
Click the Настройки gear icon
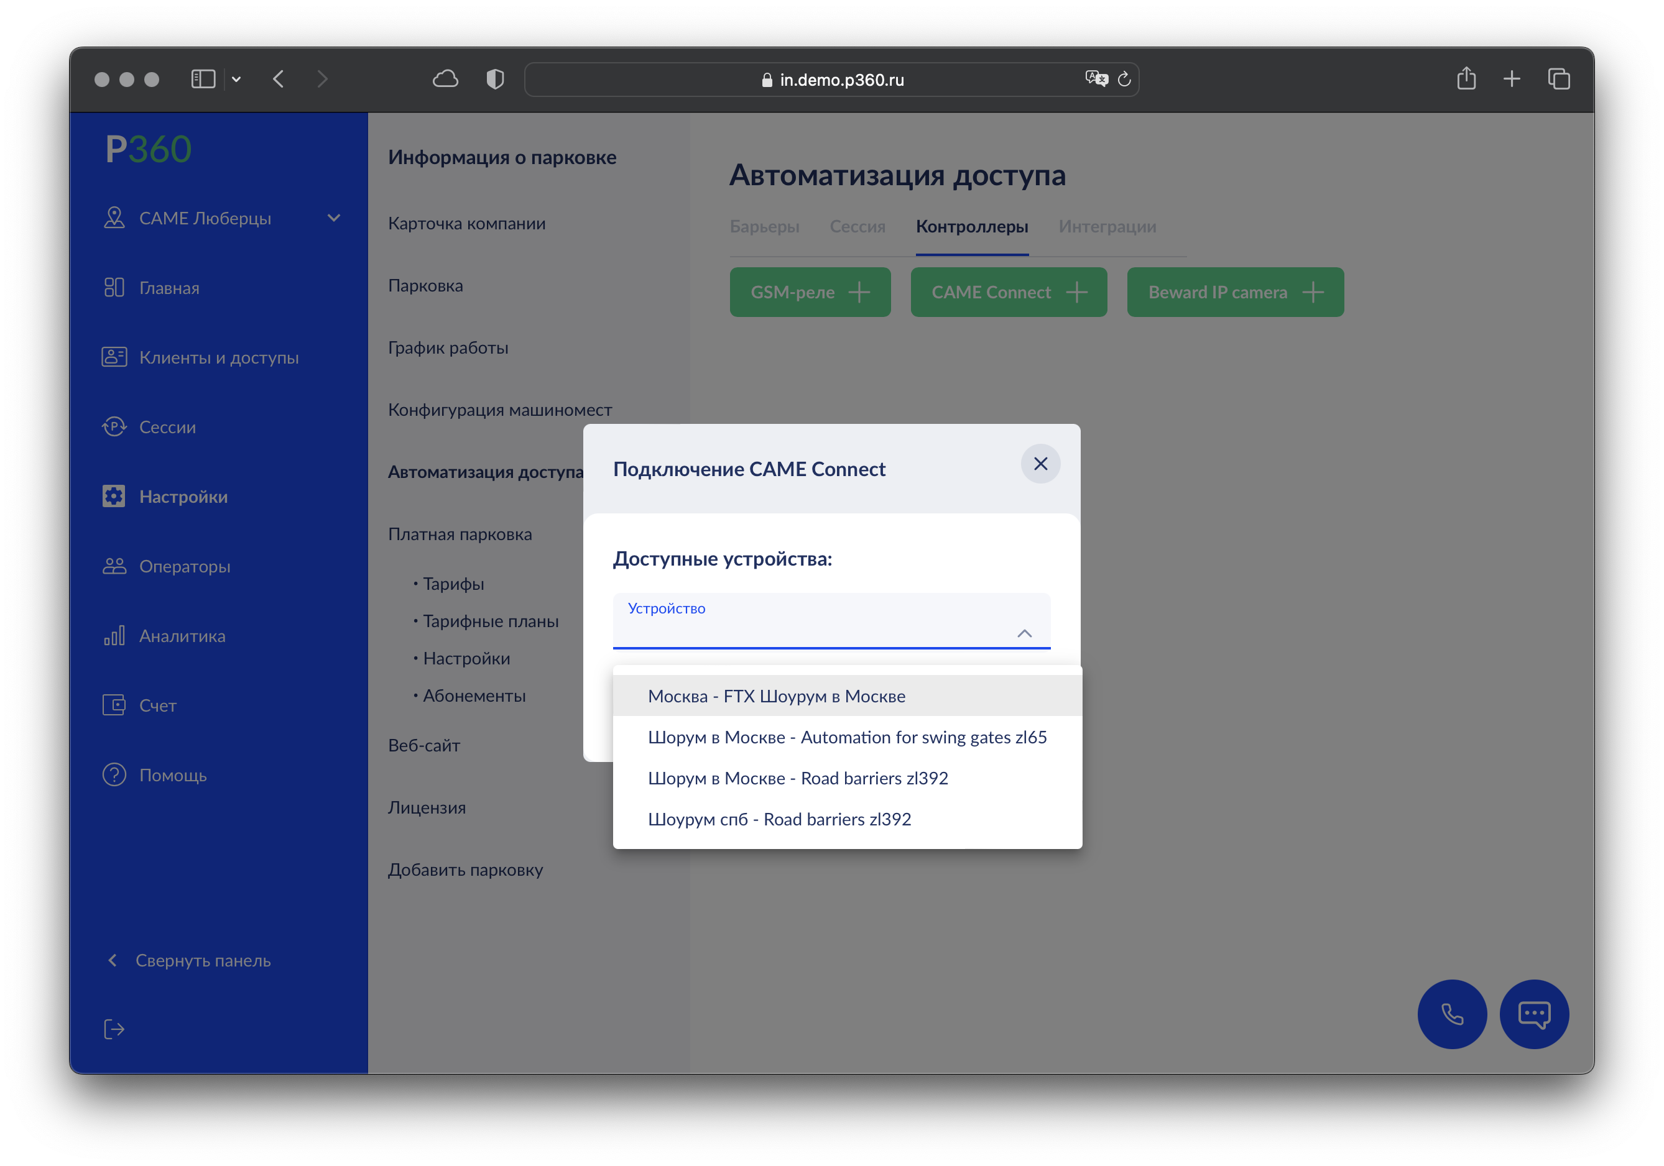[x=114, y=496]
